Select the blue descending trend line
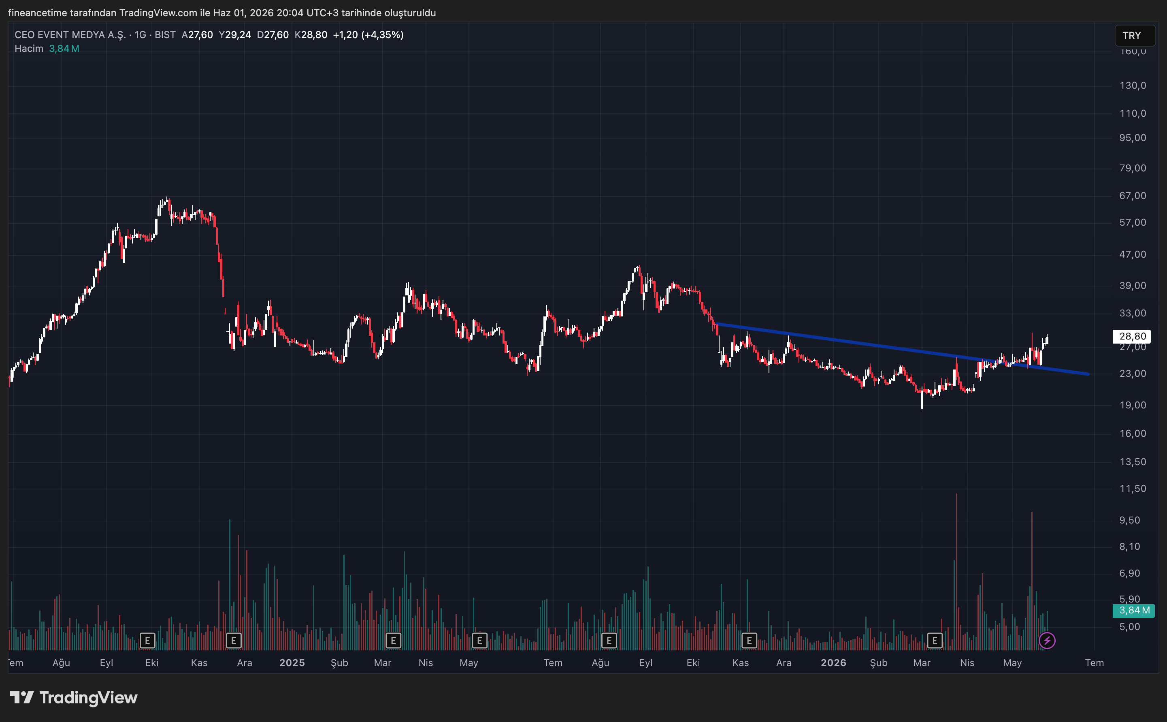 click(902, 349)
